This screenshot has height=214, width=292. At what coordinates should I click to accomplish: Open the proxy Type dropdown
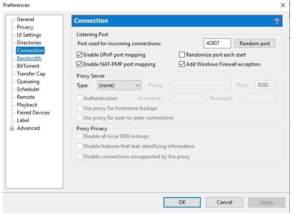(119, 85)
